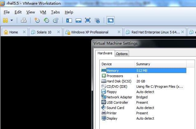Image resolution: width=196 pixels, height=129 pixels.
Task: Open the View menu
Action: 31,12
